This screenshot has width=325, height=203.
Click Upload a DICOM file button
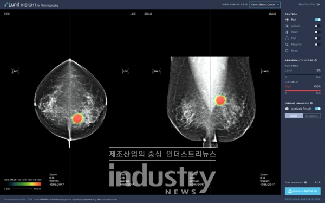tap(303, 191)
